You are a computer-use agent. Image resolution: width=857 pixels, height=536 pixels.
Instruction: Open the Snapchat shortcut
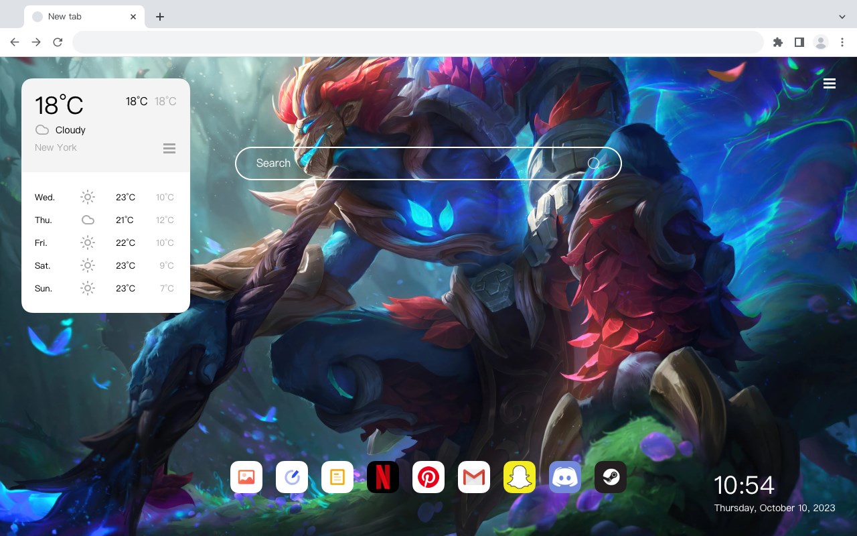520,477
